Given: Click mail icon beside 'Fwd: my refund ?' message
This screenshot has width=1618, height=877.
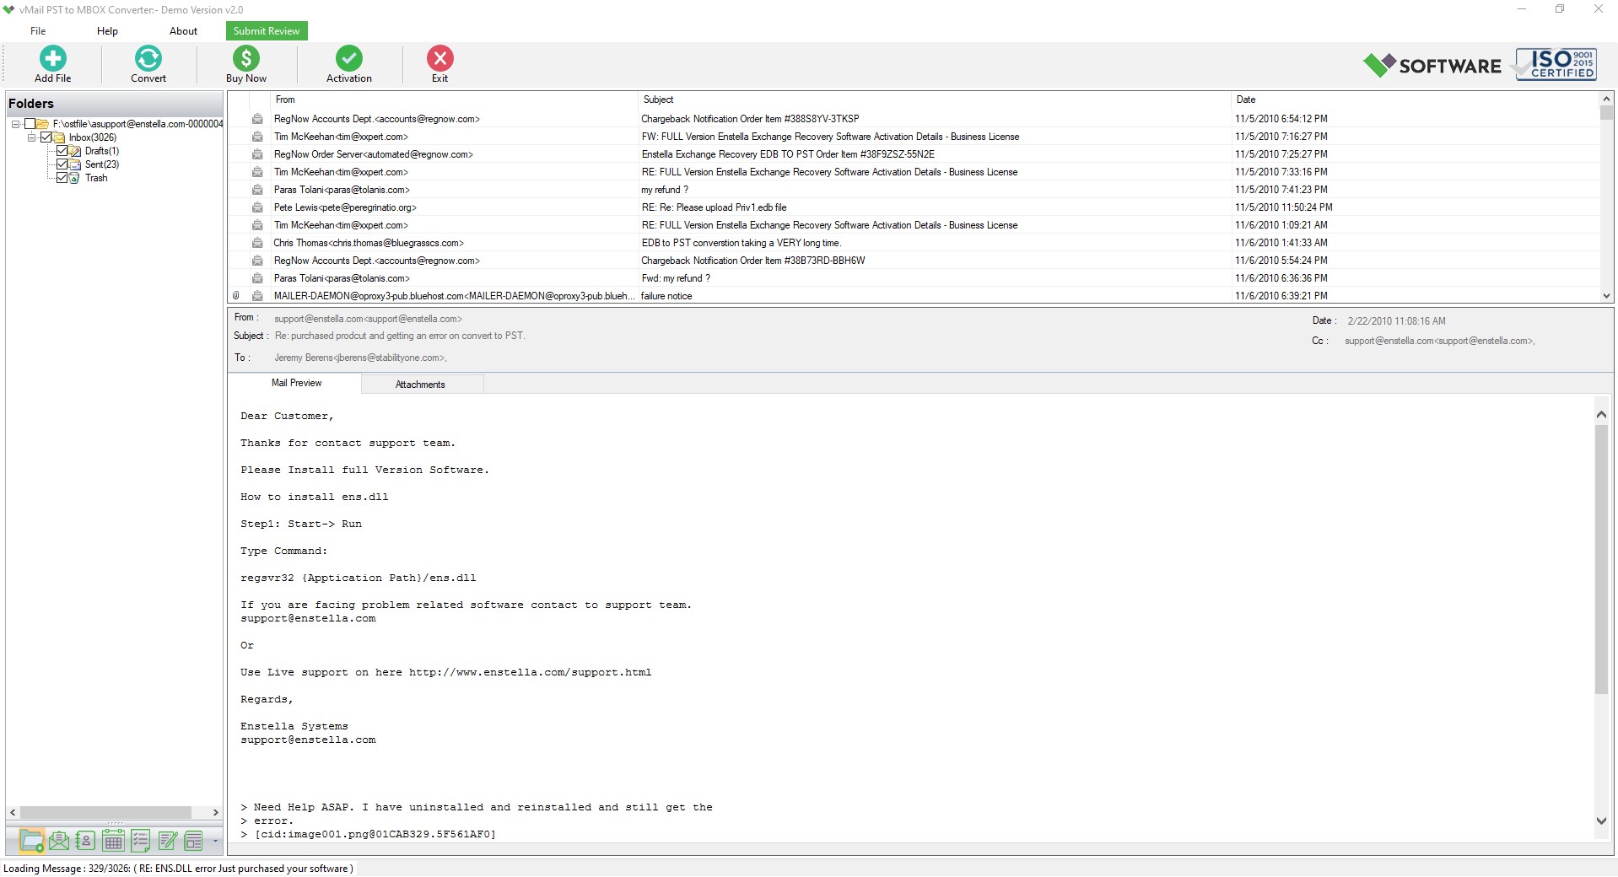Looking at the screenshot, I should tap(257, 278).
